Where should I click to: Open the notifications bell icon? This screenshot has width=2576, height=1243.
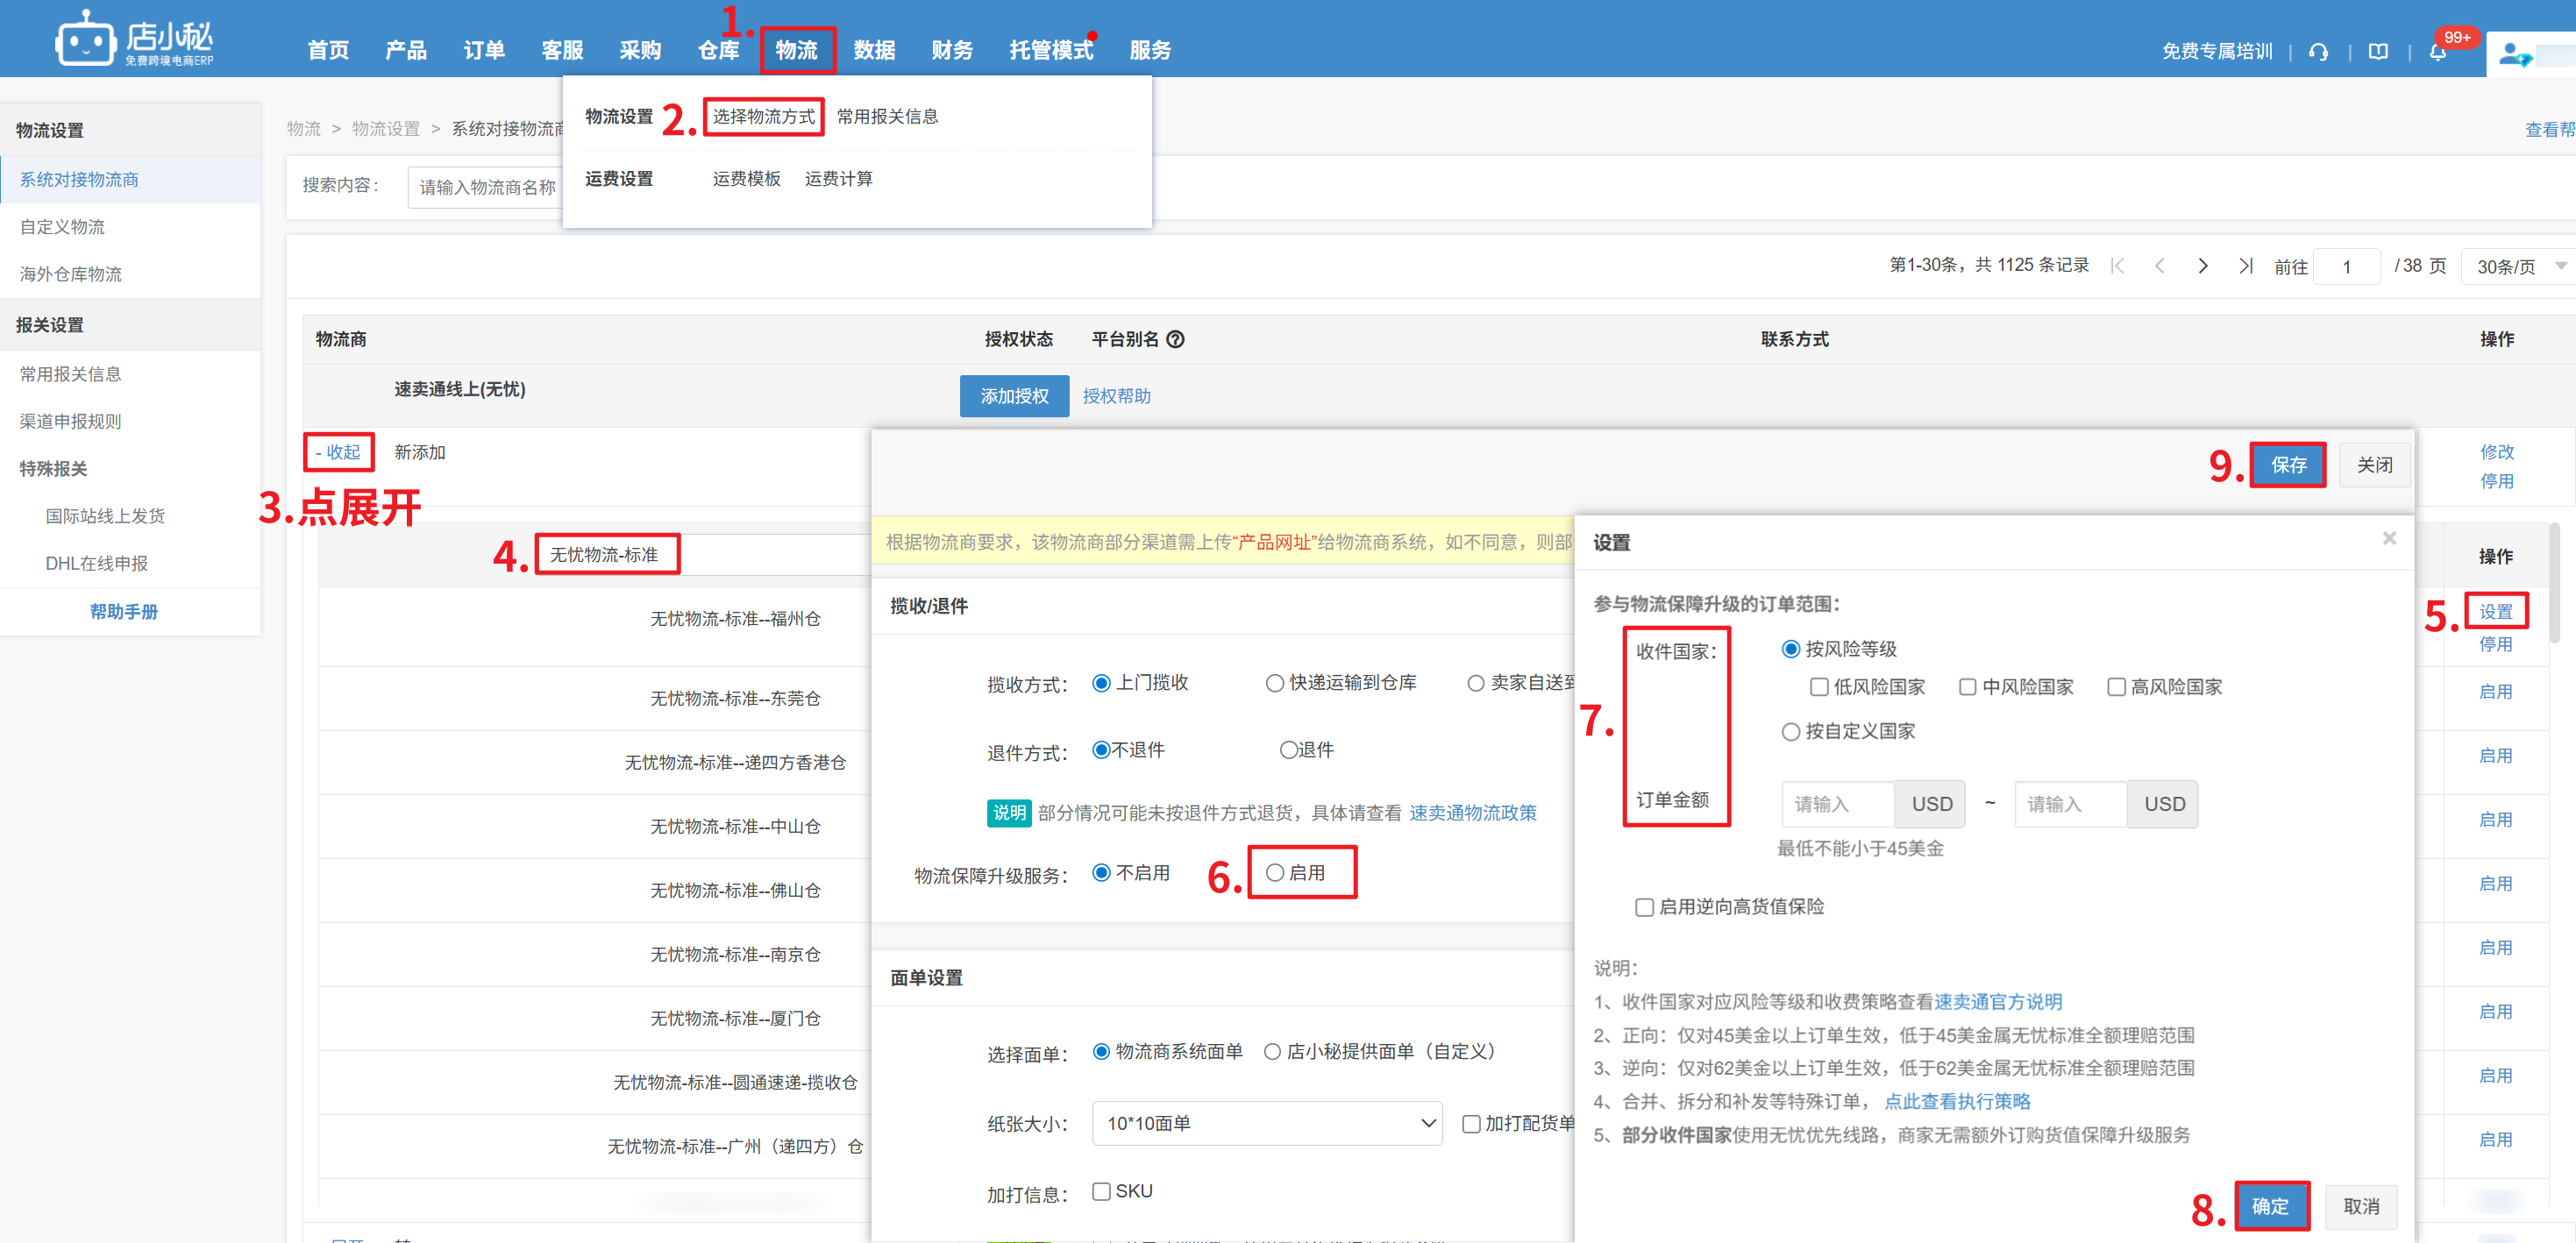tap(2437, 52)
